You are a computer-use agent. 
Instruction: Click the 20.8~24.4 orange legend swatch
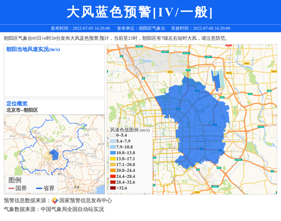[112, 171]
